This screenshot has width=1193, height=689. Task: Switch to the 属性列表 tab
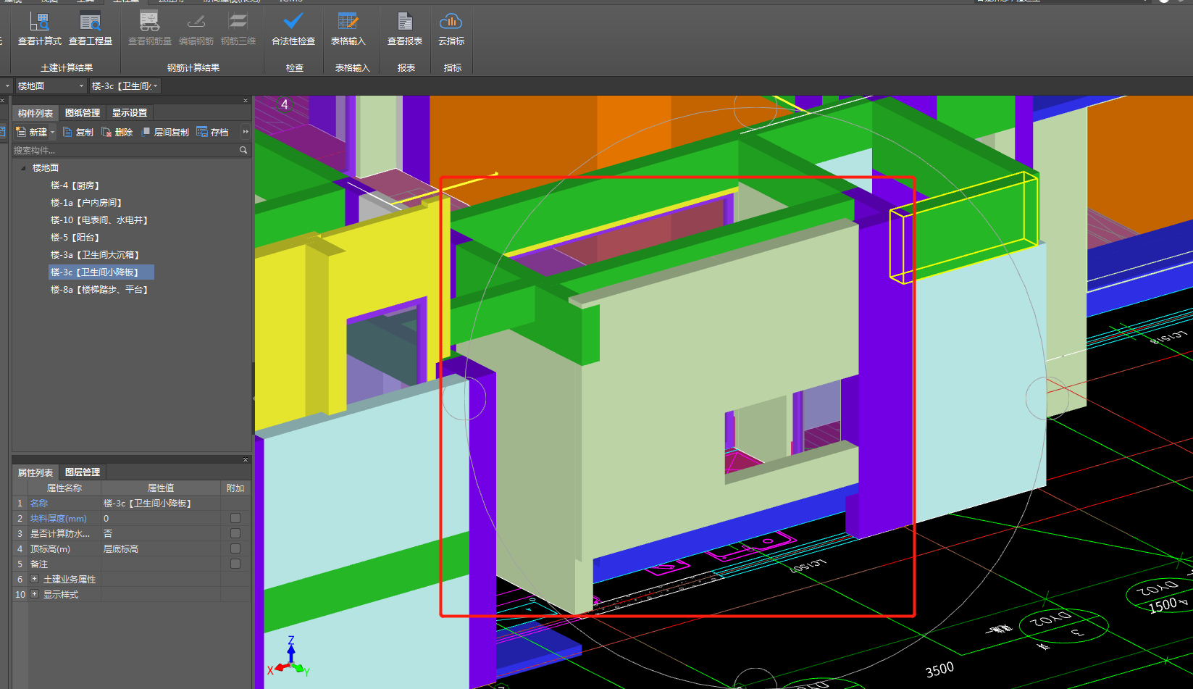35,472
